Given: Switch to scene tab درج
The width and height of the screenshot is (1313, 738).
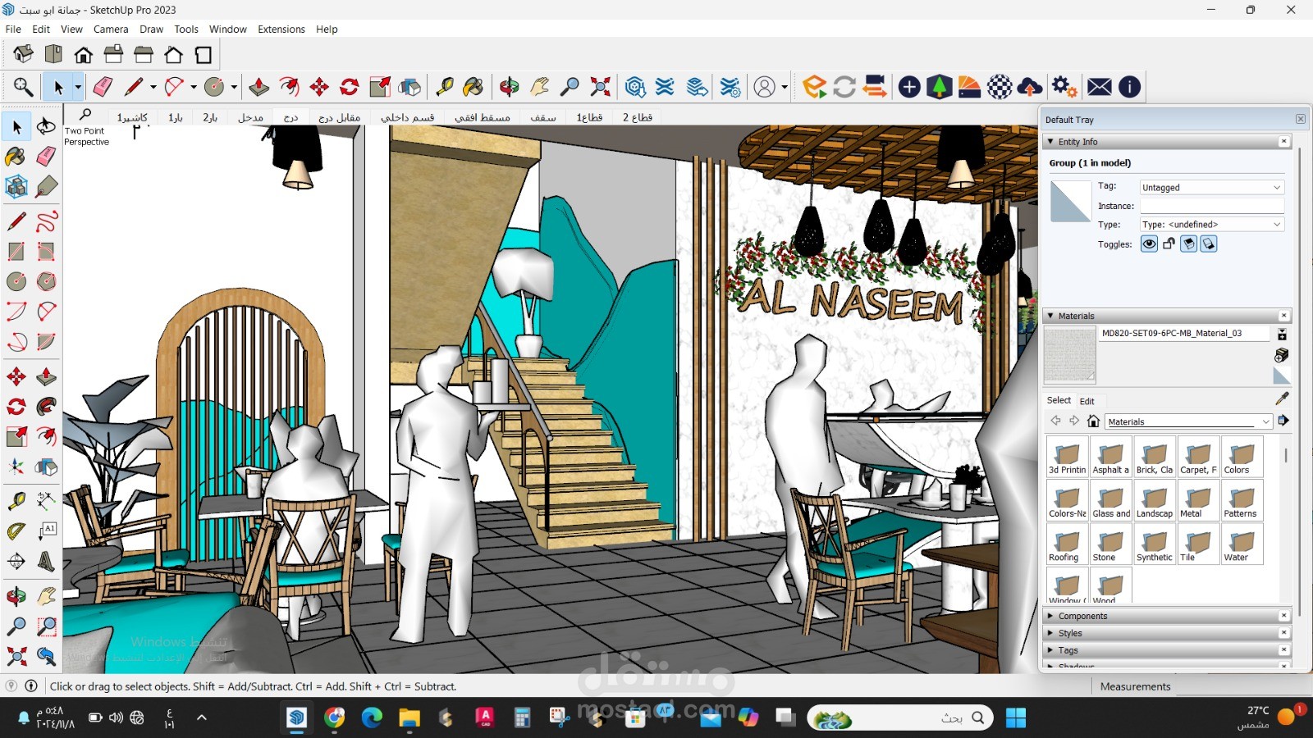Looking at the screenshot, I should [291, 117].
